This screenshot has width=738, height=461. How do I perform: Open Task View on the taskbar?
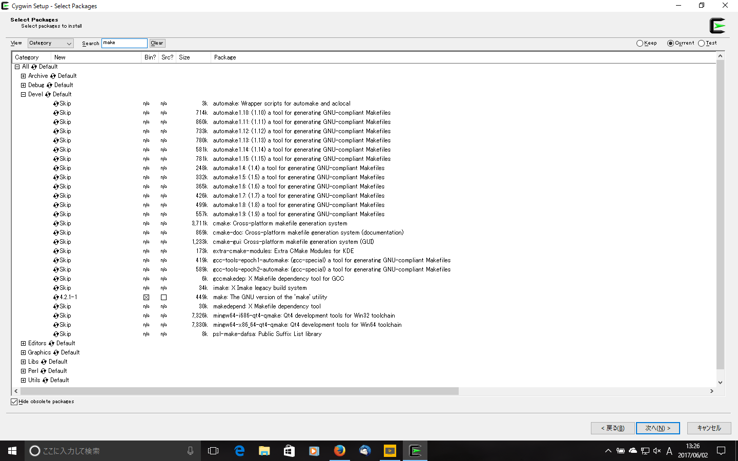click(213, 451)
